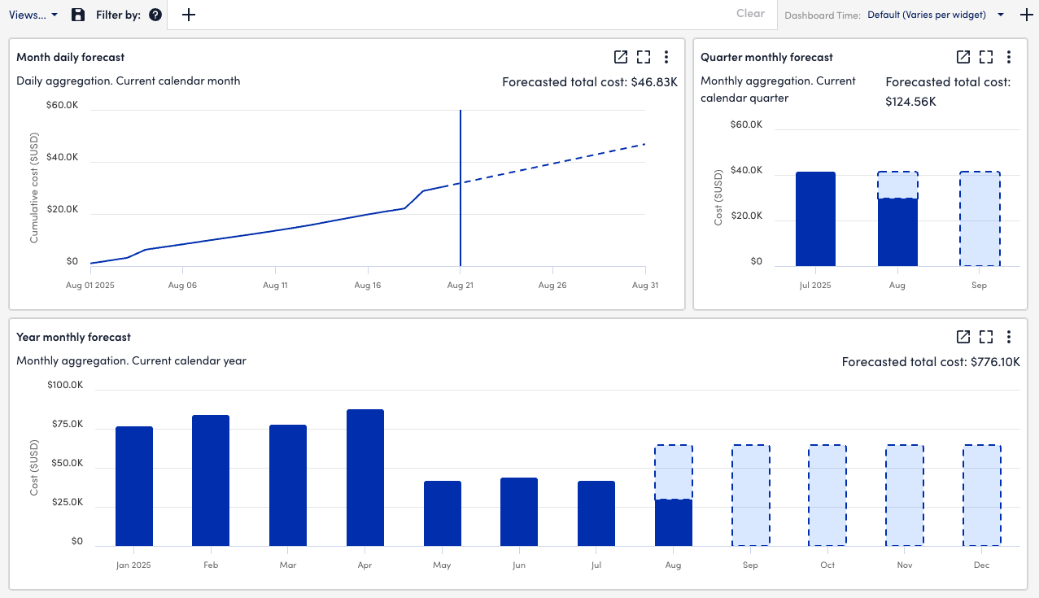
Task: Add a new widget with the rightmost plus icon
Action: (x=1026, y=15)
